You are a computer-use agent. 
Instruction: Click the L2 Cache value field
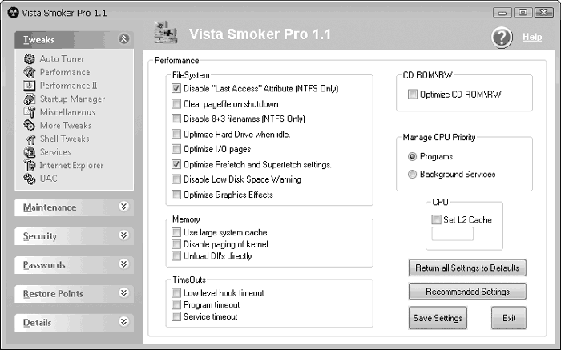point(452,234)
